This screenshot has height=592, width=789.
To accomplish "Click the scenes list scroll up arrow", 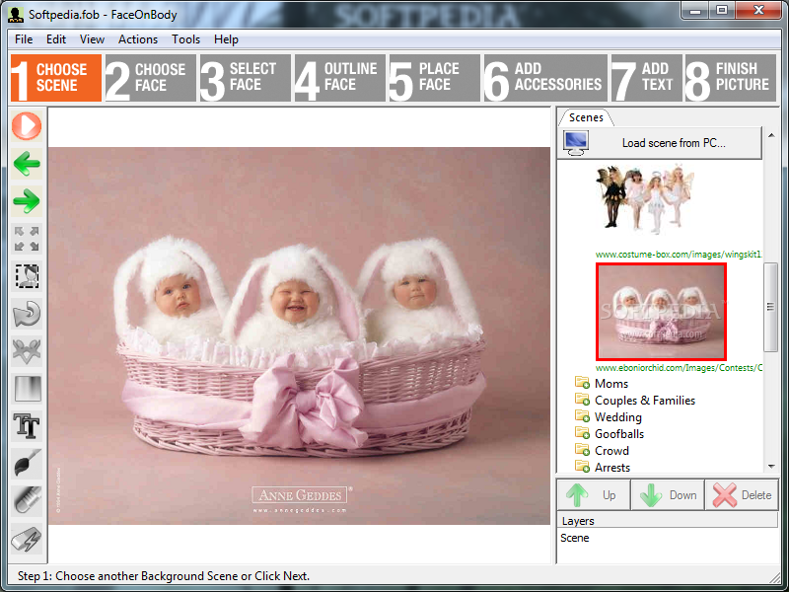I will pos(771,135).
